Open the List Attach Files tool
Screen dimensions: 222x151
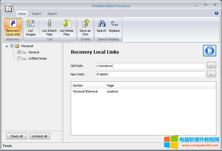tap(49, 28)
